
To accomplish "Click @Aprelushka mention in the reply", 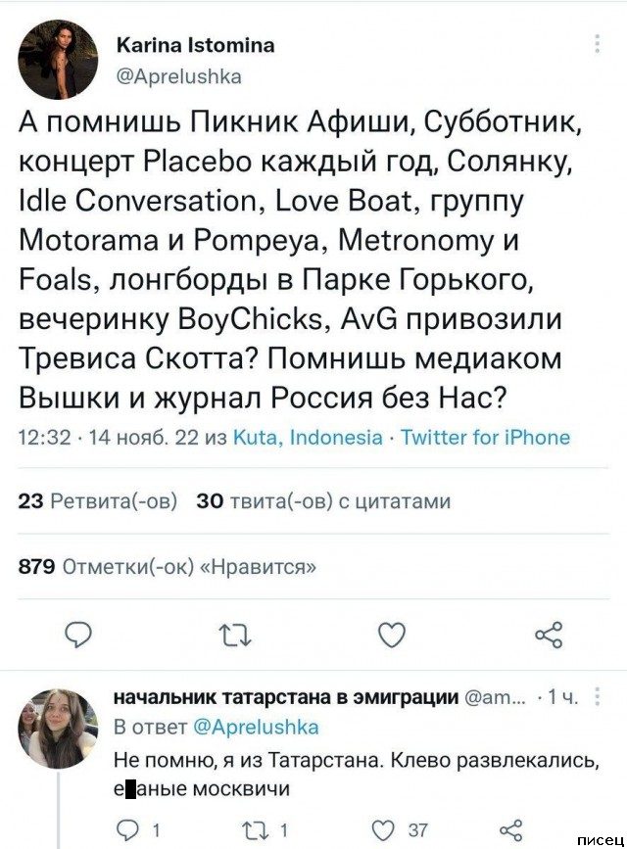I will pyautogui.click(x=260, y=727).
